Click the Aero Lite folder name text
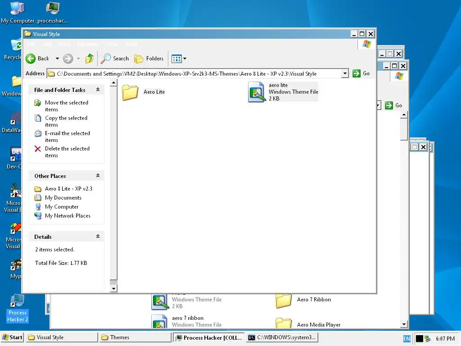Viewport: 461px width, 346px height. (154, 92)
